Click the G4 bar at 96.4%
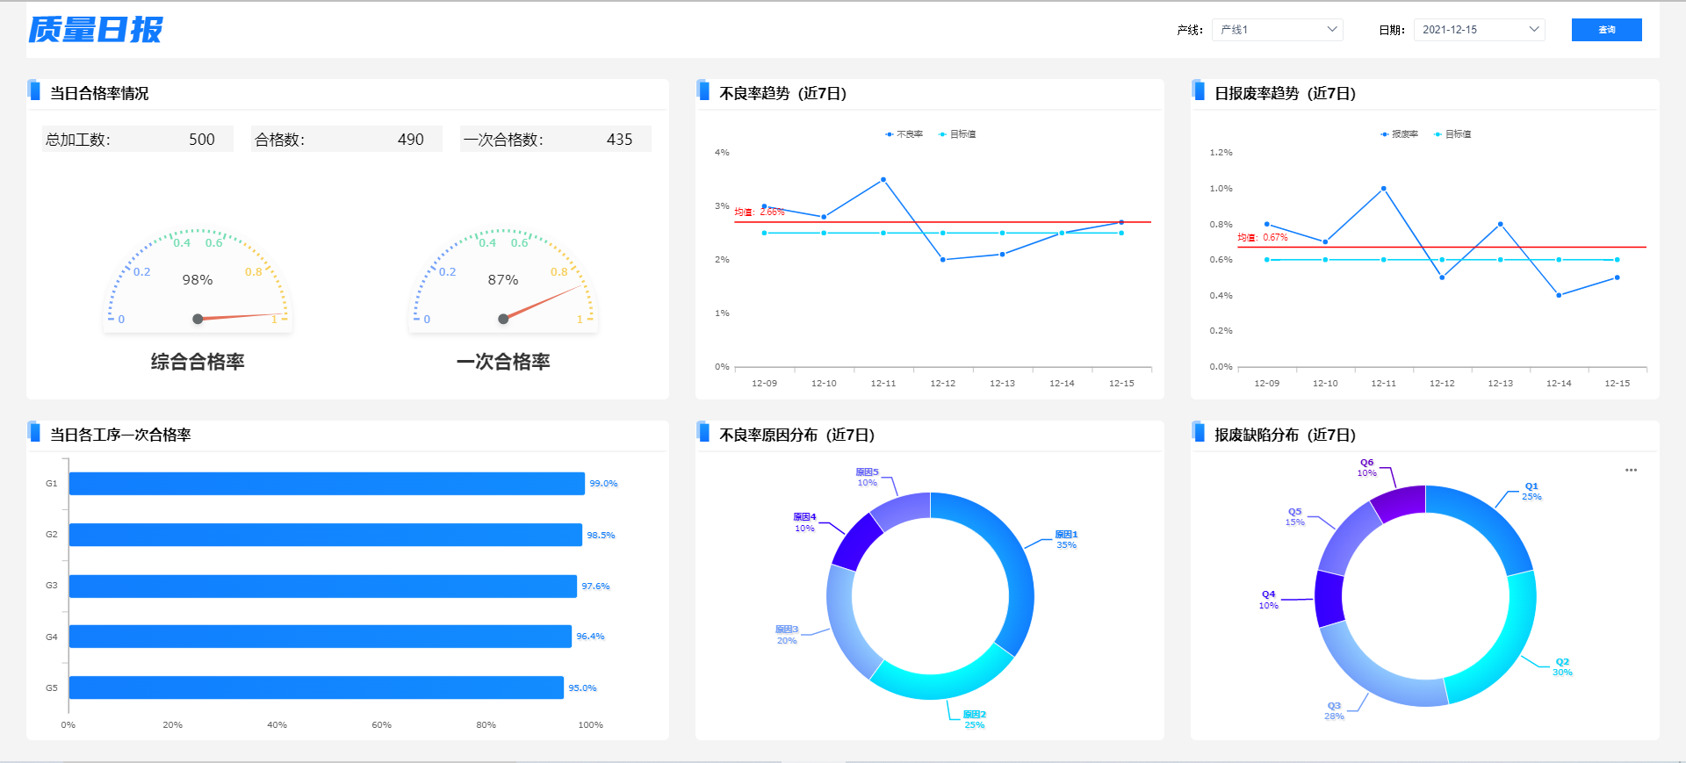Screen dimensions: 1686x763 coord(321,637)
